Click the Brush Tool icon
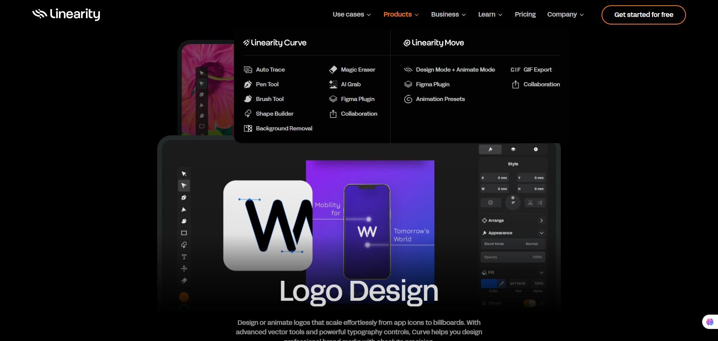The width and height of the screenshot is (718, 341). pos(248,99)
